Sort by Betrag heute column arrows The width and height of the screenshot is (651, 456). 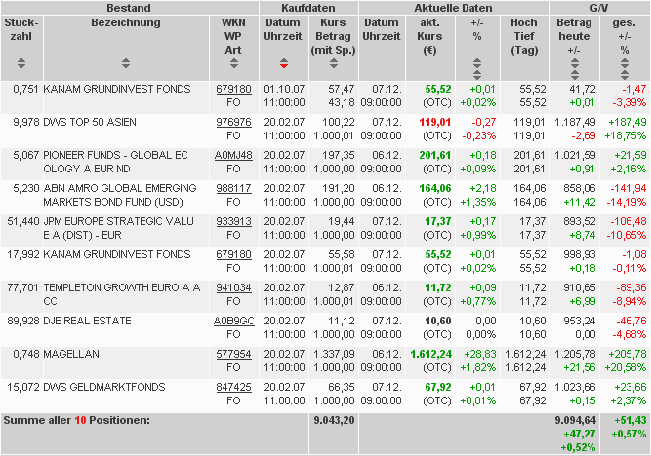click(x=575, y=69)
